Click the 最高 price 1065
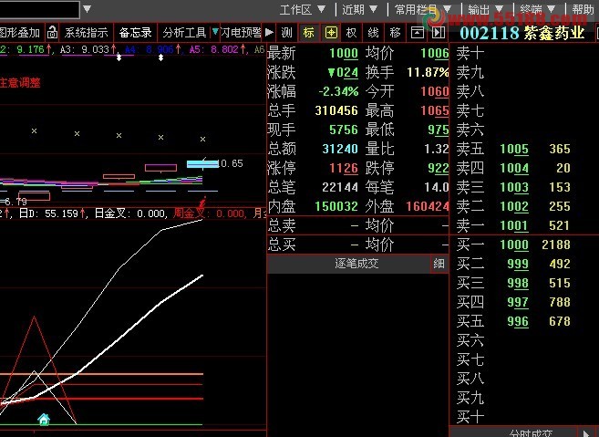The width and height of the screenshot is (599, 437). [x=435, y=111]
